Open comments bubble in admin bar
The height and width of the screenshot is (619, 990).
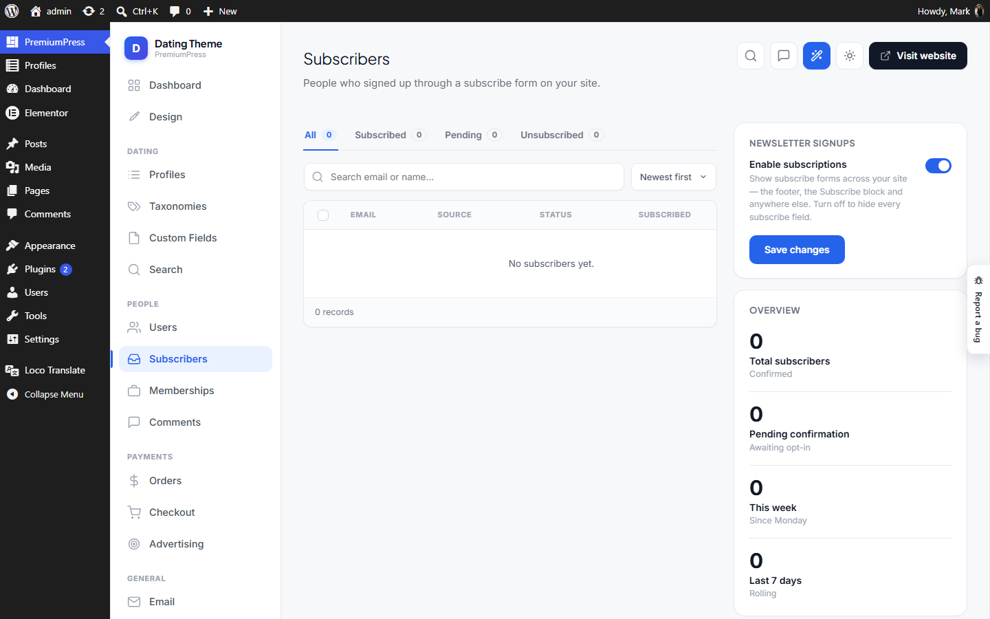180,11
